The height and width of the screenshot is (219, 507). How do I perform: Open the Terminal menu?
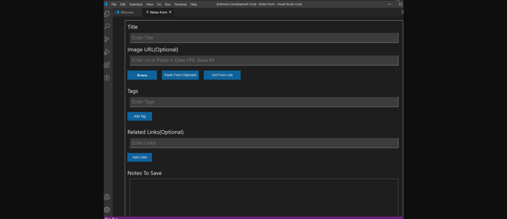[x=180, y=4]
